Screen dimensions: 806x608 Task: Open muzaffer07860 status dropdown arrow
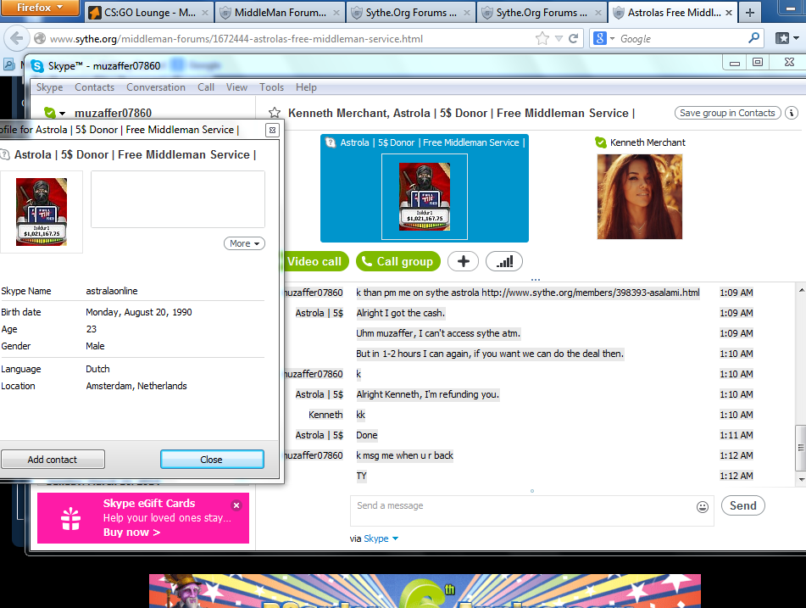click(62, 113)
